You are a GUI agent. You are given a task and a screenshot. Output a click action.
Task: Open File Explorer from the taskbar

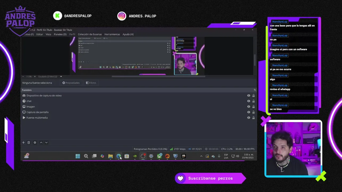(x=110, y=156)
